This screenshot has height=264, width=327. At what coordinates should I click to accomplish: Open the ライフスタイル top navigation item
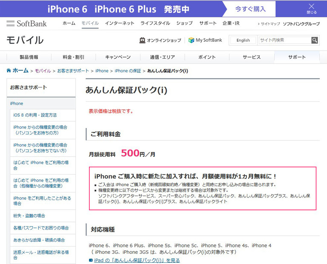pyautogui.click(x=155, y=23)
